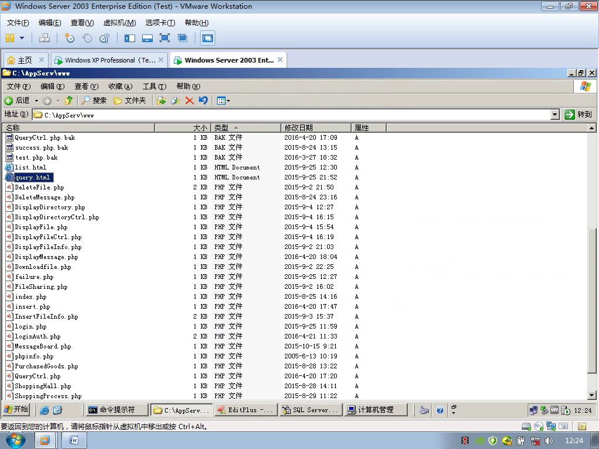Select the file QueryCtrl.php.bak
599x449 pixels.
[44, 137]
